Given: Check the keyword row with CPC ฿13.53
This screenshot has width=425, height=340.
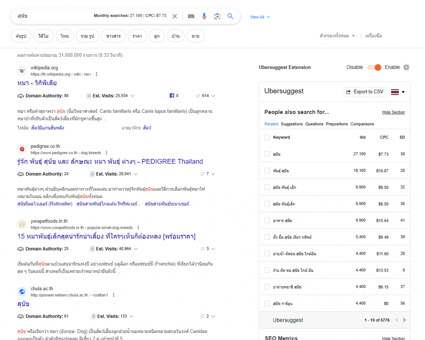Looking at the screenshot, I should 267,270.
